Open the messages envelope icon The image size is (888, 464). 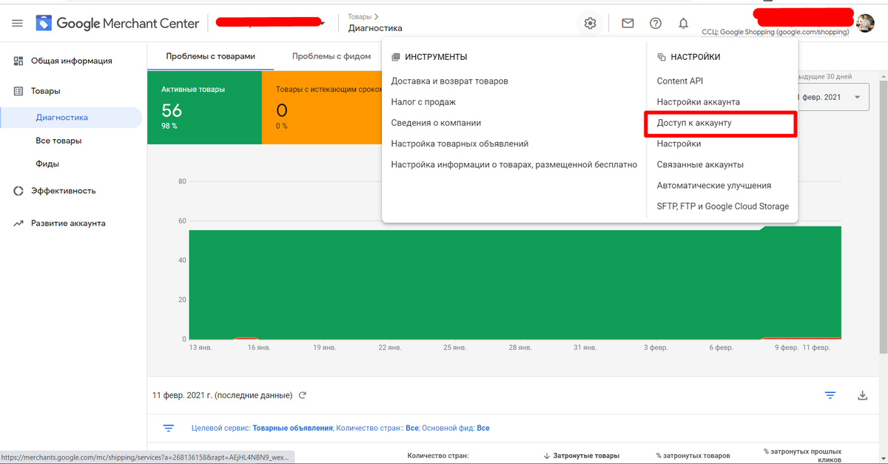tap(628, 23)
